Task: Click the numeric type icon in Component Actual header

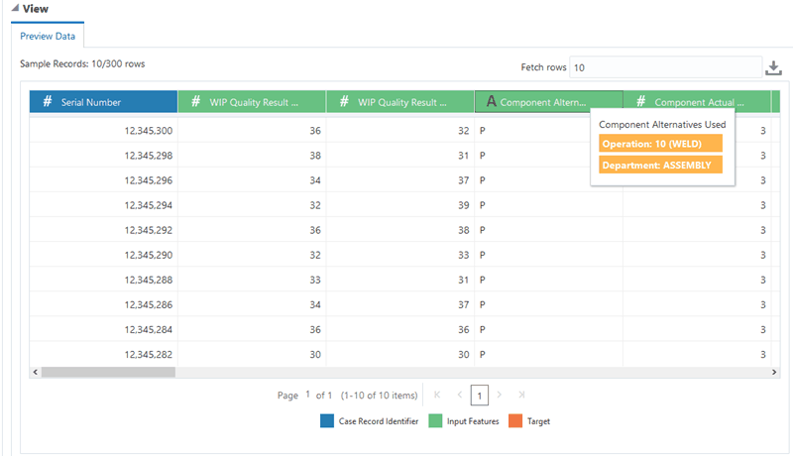Action: tap(640, 101)
